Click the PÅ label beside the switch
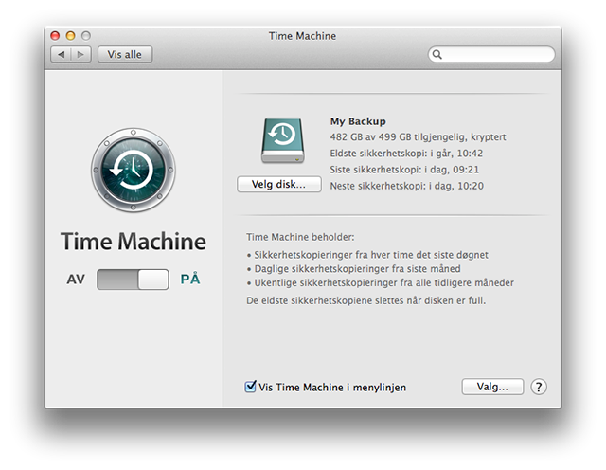The image size is (606, 470). pos(190,279)
